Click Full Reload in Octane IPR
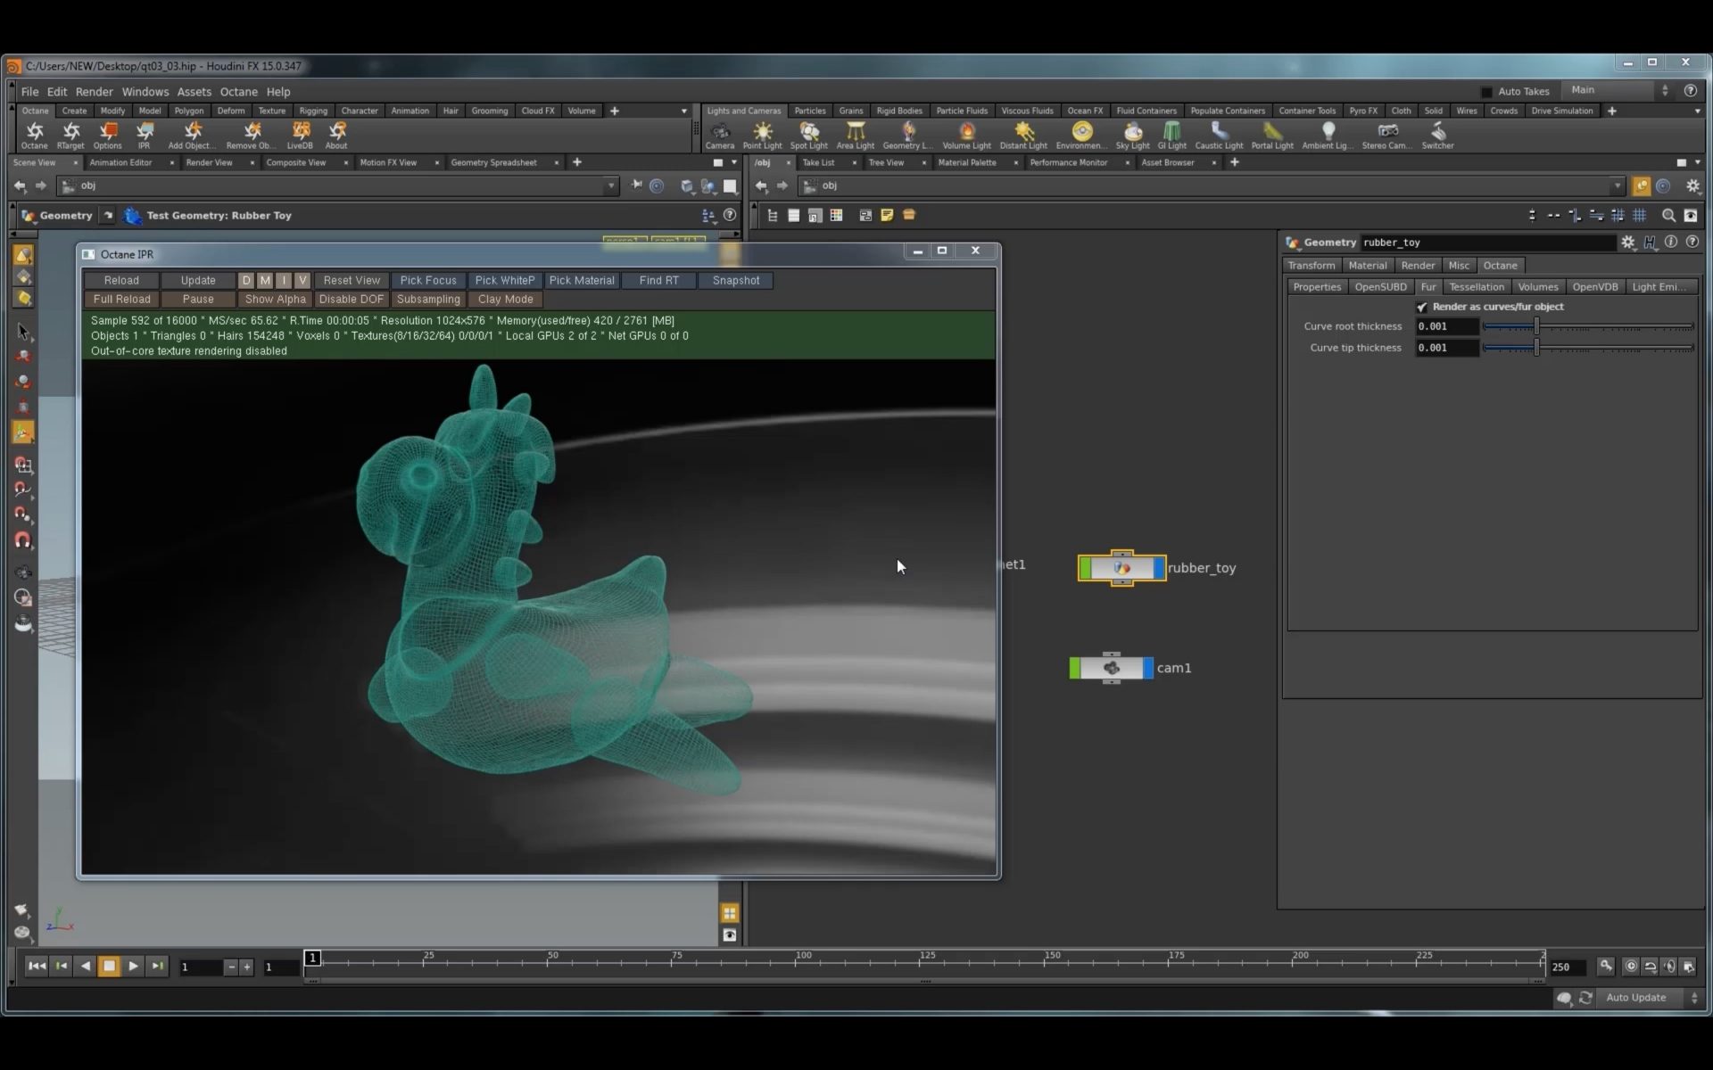The image size is (1713, 1070). 121,300
